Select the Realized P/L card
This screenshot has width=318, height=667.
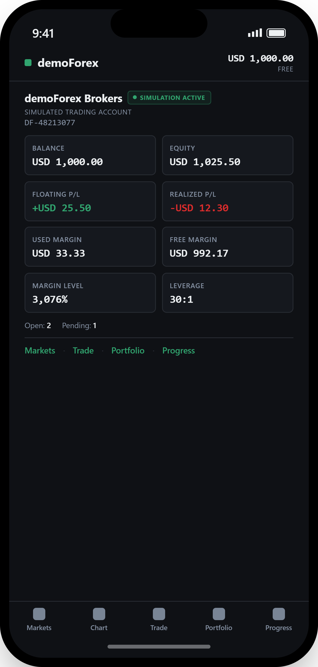227,201
